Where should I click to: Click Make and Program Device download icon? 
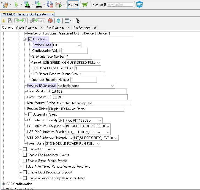[27, 5]
